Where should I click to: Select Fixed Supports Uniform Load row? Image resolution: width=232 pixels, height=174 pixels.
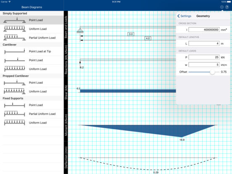click(x=32, y=123)
